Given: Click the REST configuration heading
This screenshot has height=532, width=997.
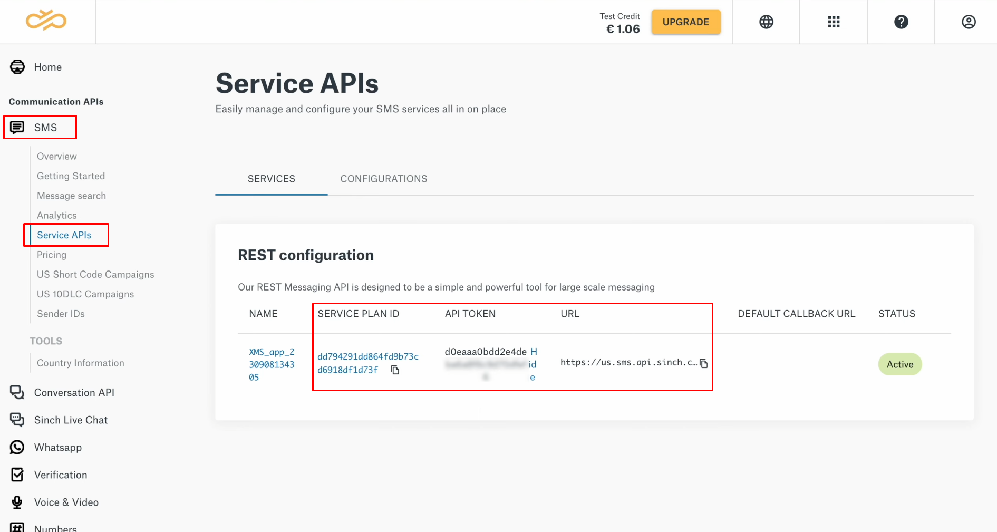Looking at the screenshot, I should [306, 255].
